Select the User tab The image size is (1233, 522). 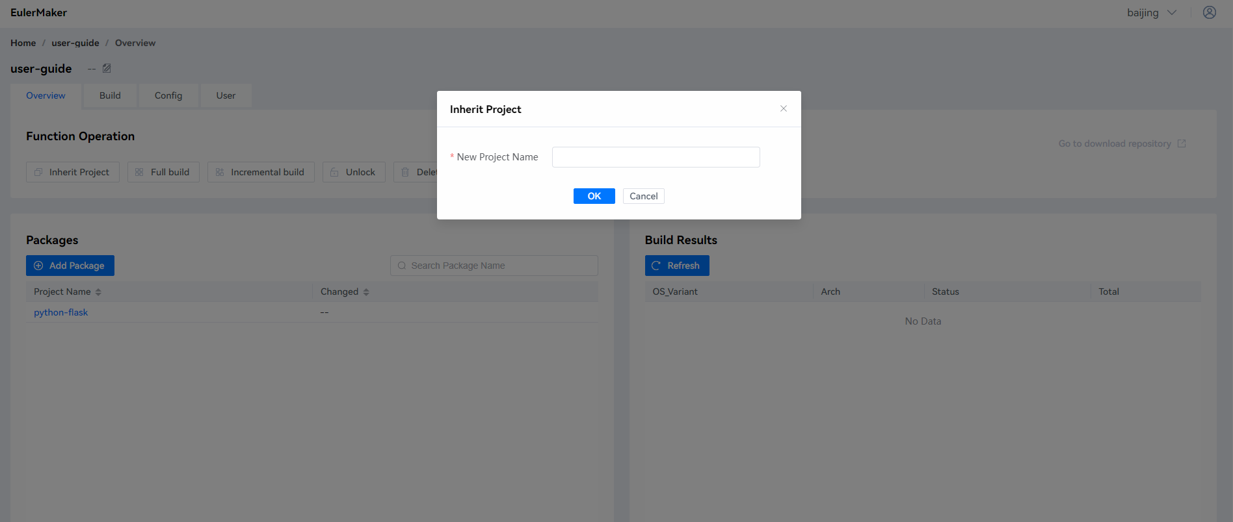click(226, 95)
